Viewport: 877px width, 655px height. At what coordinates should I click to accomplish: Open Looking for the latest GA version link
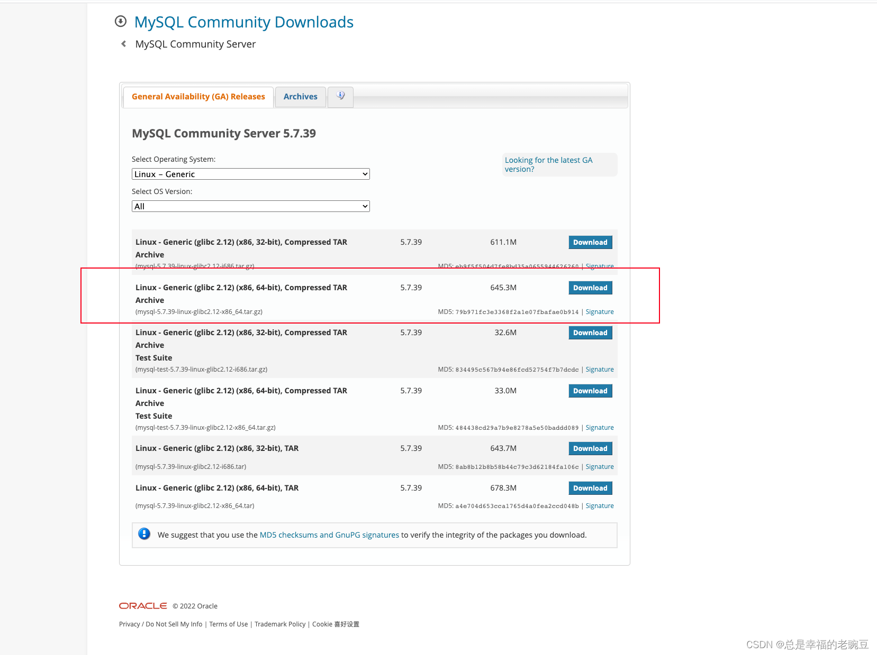coord(549,164)
